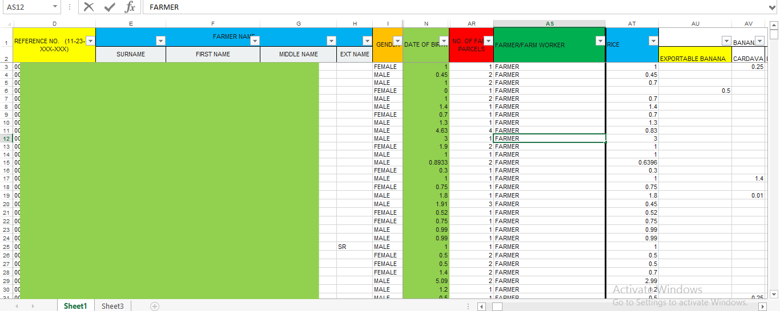
Task: Open filter dropdown on GENDER column
Action: tap(397, 41)
